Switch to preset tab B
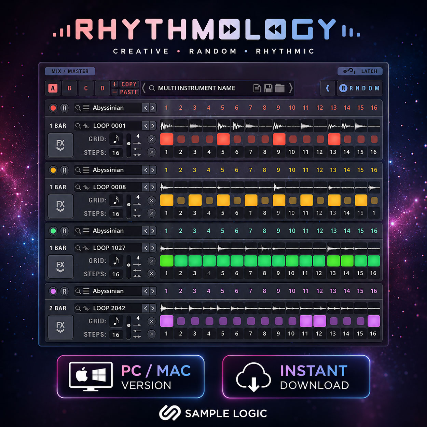 click(x=69, y=88)
